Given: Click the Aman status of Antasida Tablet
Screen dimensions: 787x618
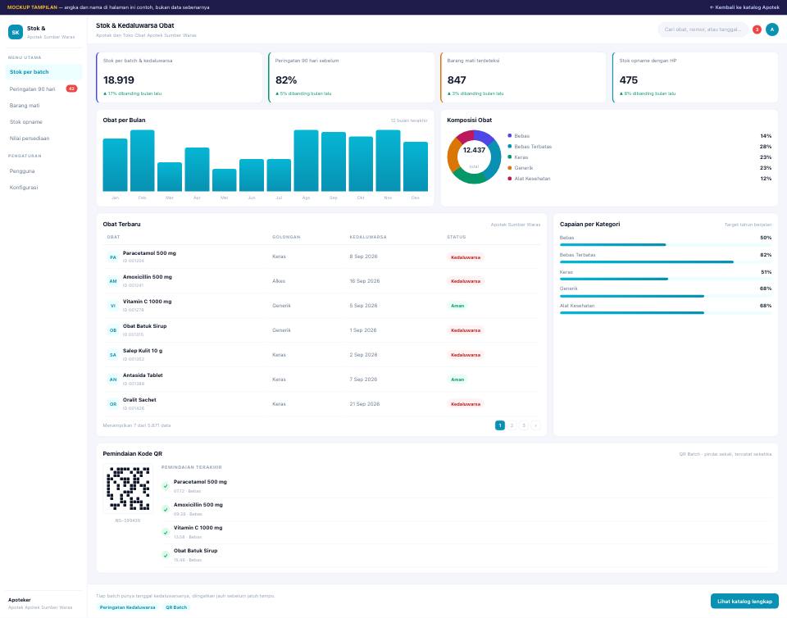Looking at the screenshot, I should [457, 379].
